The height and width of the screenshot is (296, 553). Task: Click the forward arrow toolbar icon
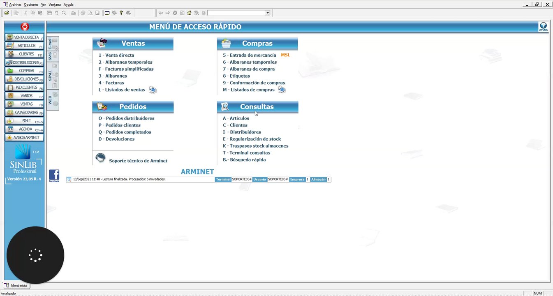[168, 13]
